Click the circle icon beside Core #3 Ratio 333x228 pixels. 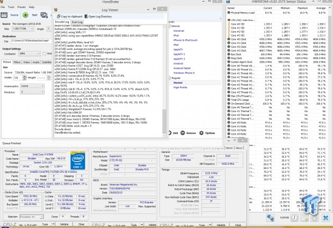point(229,134)
